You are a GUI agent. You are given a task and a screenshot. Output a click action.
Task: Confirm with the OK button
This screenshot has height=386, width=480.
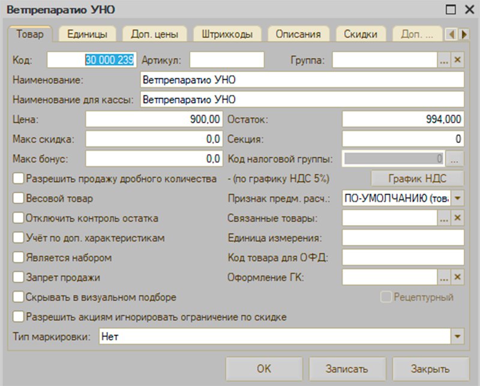pos(264,369)
